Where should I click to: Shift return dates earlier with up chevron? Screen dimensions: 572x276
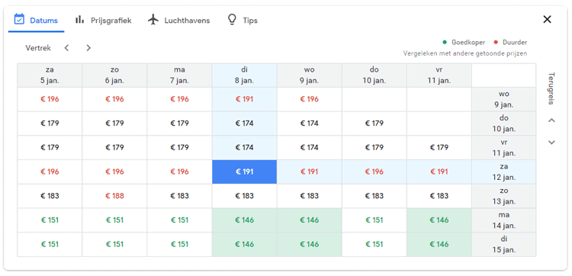tap(551, 120)
